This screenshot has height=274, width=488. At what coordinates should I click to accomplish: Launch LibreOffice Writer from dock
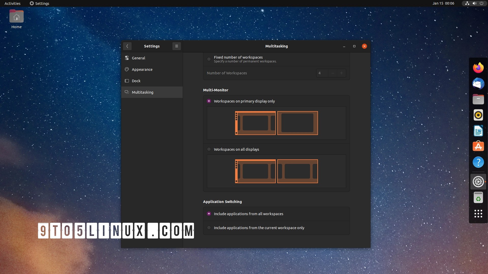(x=478, y=131)
